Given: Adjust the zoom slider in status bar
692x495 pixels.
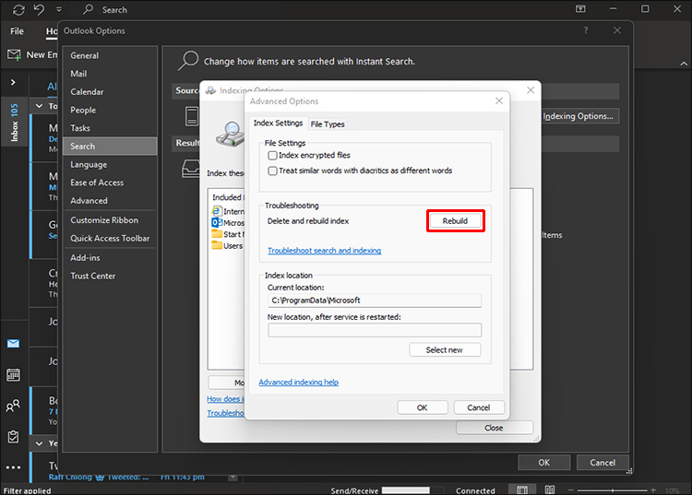Looking at the screenshot, I should (x=612, y=490).
